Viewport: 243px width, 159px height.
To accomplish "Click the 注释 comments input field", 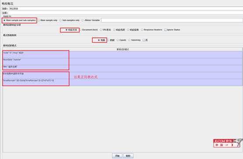I will (x=126, y=13).
